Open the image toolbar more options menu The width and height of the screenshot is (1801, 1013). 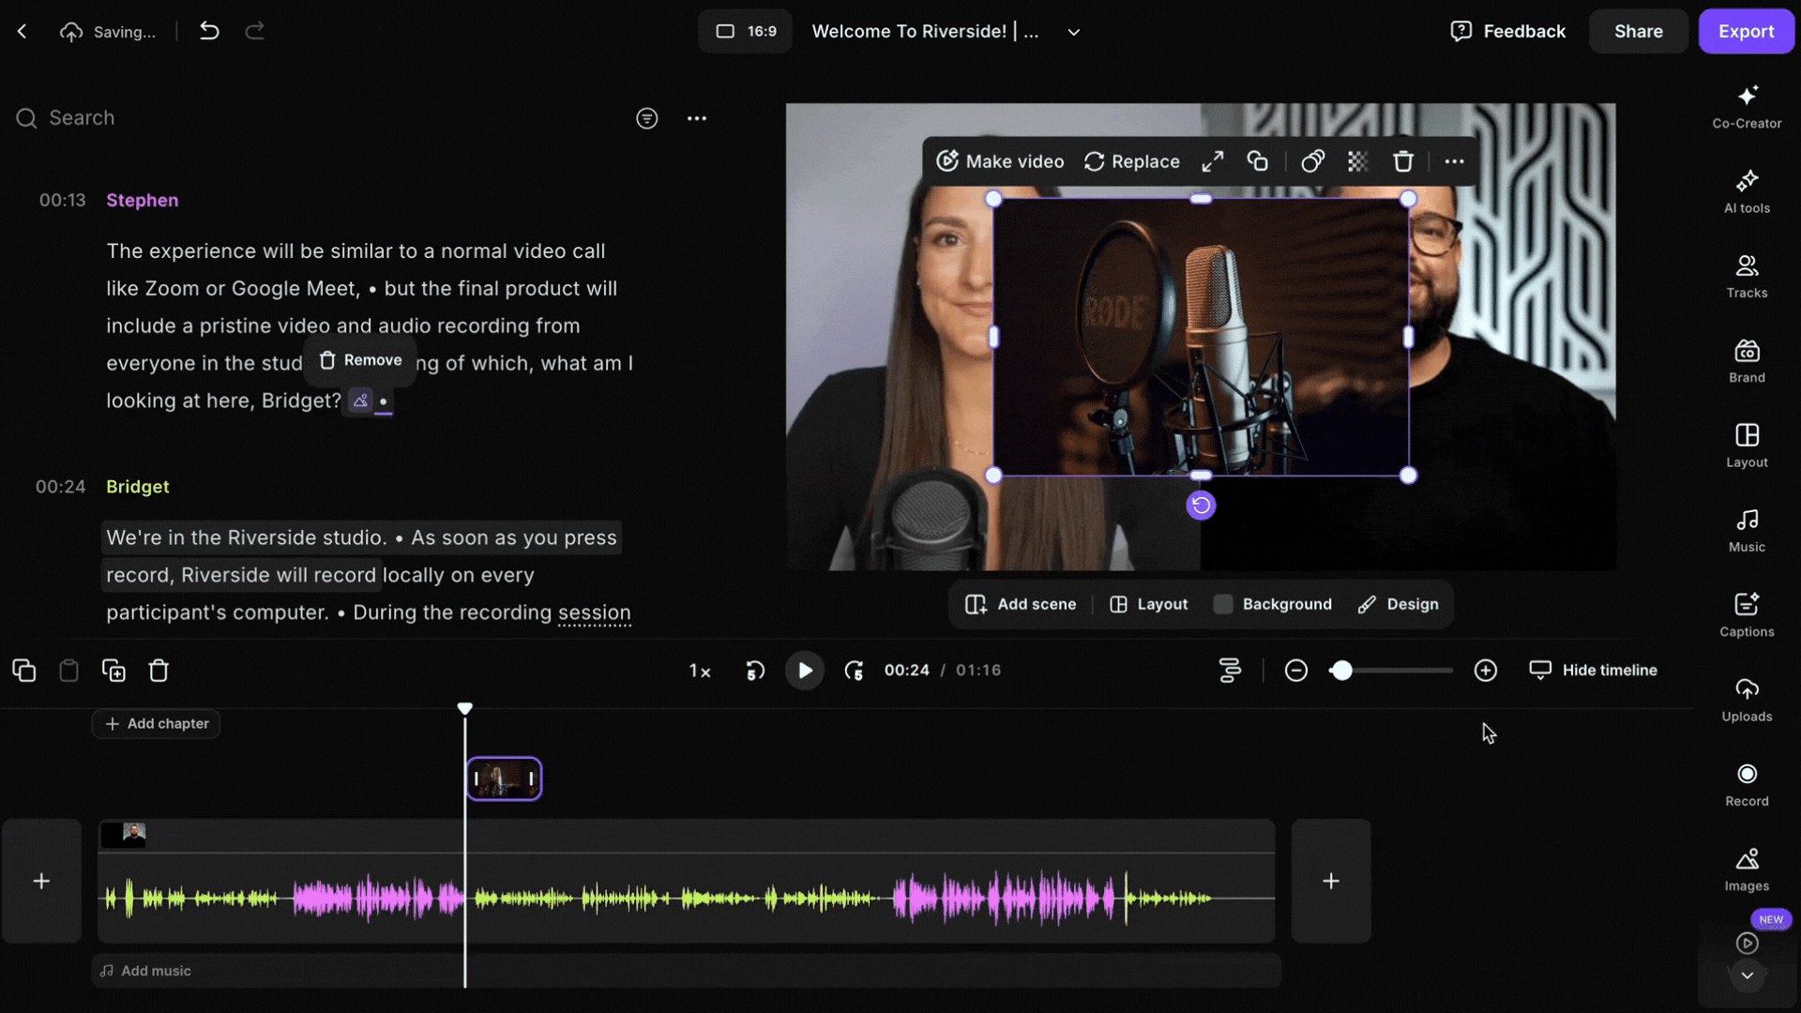1454,161
